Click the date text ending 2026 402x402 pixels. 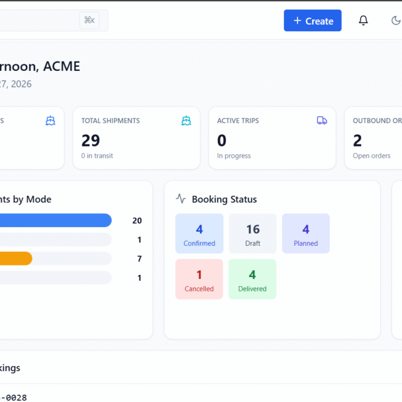tap(15, 84)
